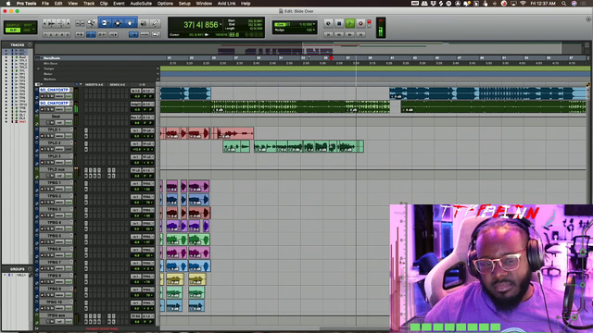Toggle record enable on TPLD 2 track
The image size is (593, 333).
(x=43, y=149)
